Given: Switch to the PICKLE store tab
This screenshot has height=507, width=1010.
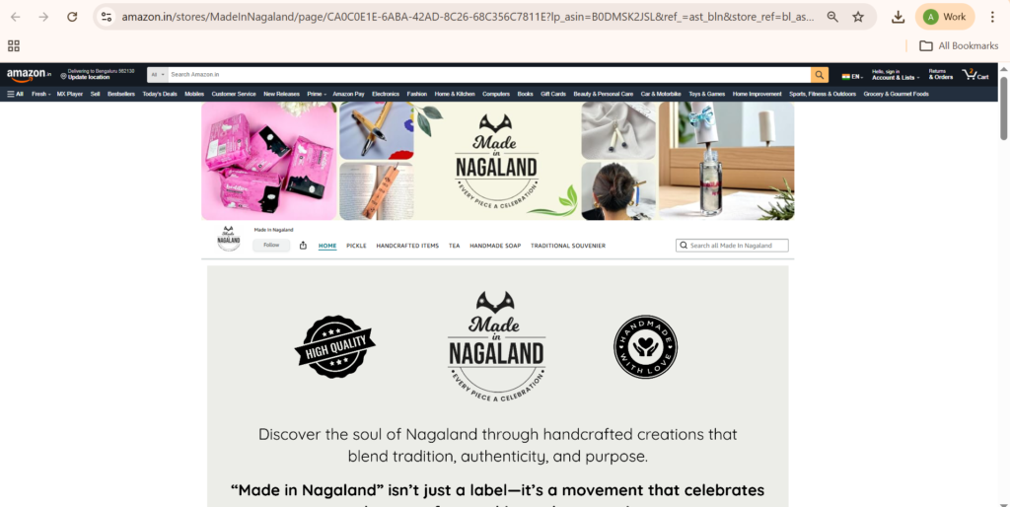Looking at the screenshot, I should coord(356,246).
